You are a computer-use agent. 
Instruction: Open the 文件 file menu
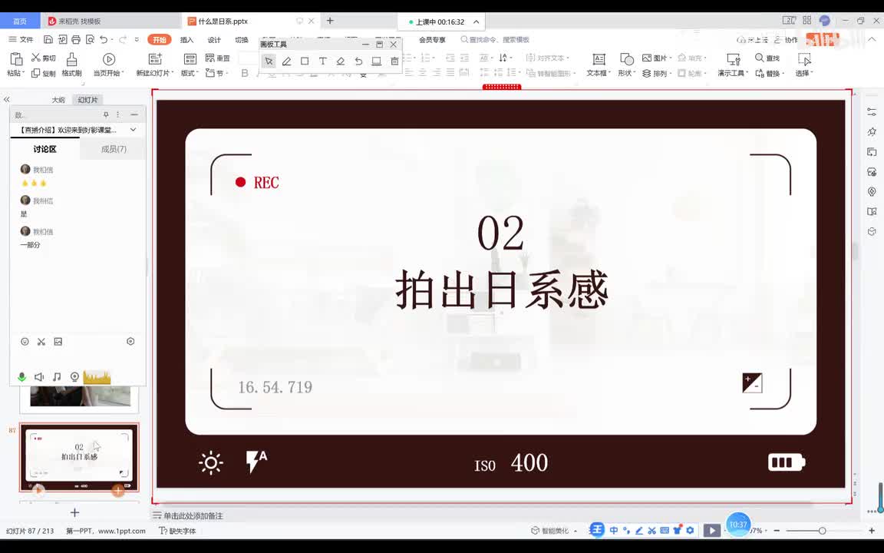coord(21,39)
